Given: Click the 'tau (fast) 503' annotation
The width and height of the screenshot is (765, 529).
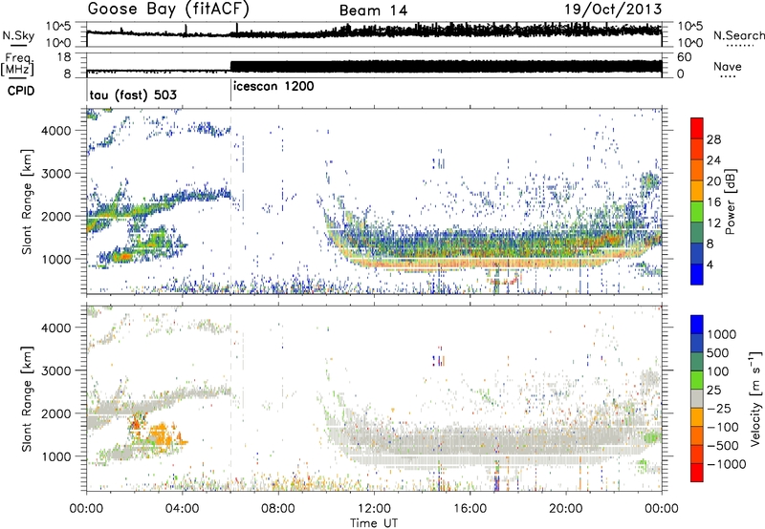Looking at the screenshot, I should coord(133,95).
